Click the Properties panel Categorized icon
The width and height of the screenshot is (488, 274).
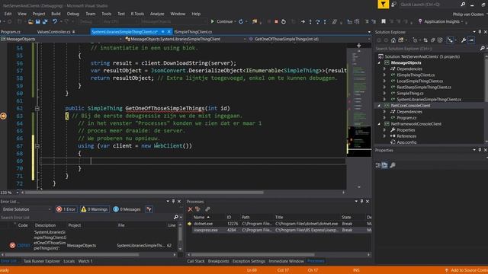coord(378,165)
